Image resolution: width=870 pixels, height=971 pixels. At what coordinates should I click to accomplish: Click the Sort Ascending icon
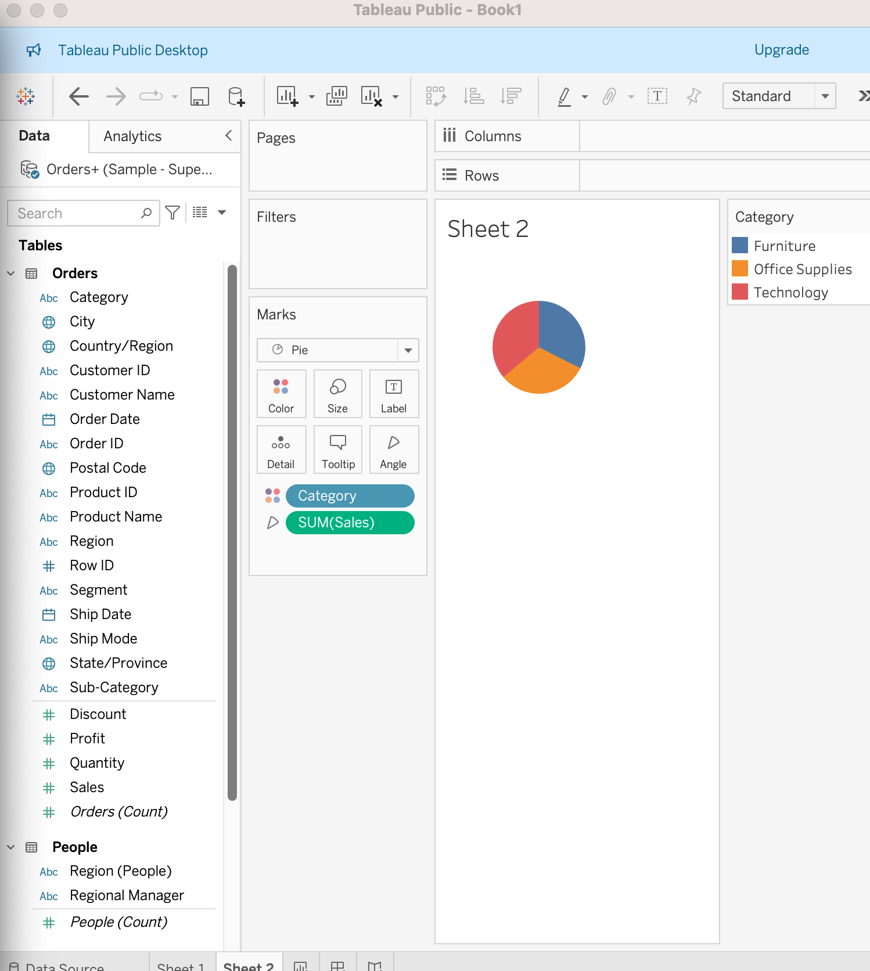pyautogui.click(x=474, y=96)
